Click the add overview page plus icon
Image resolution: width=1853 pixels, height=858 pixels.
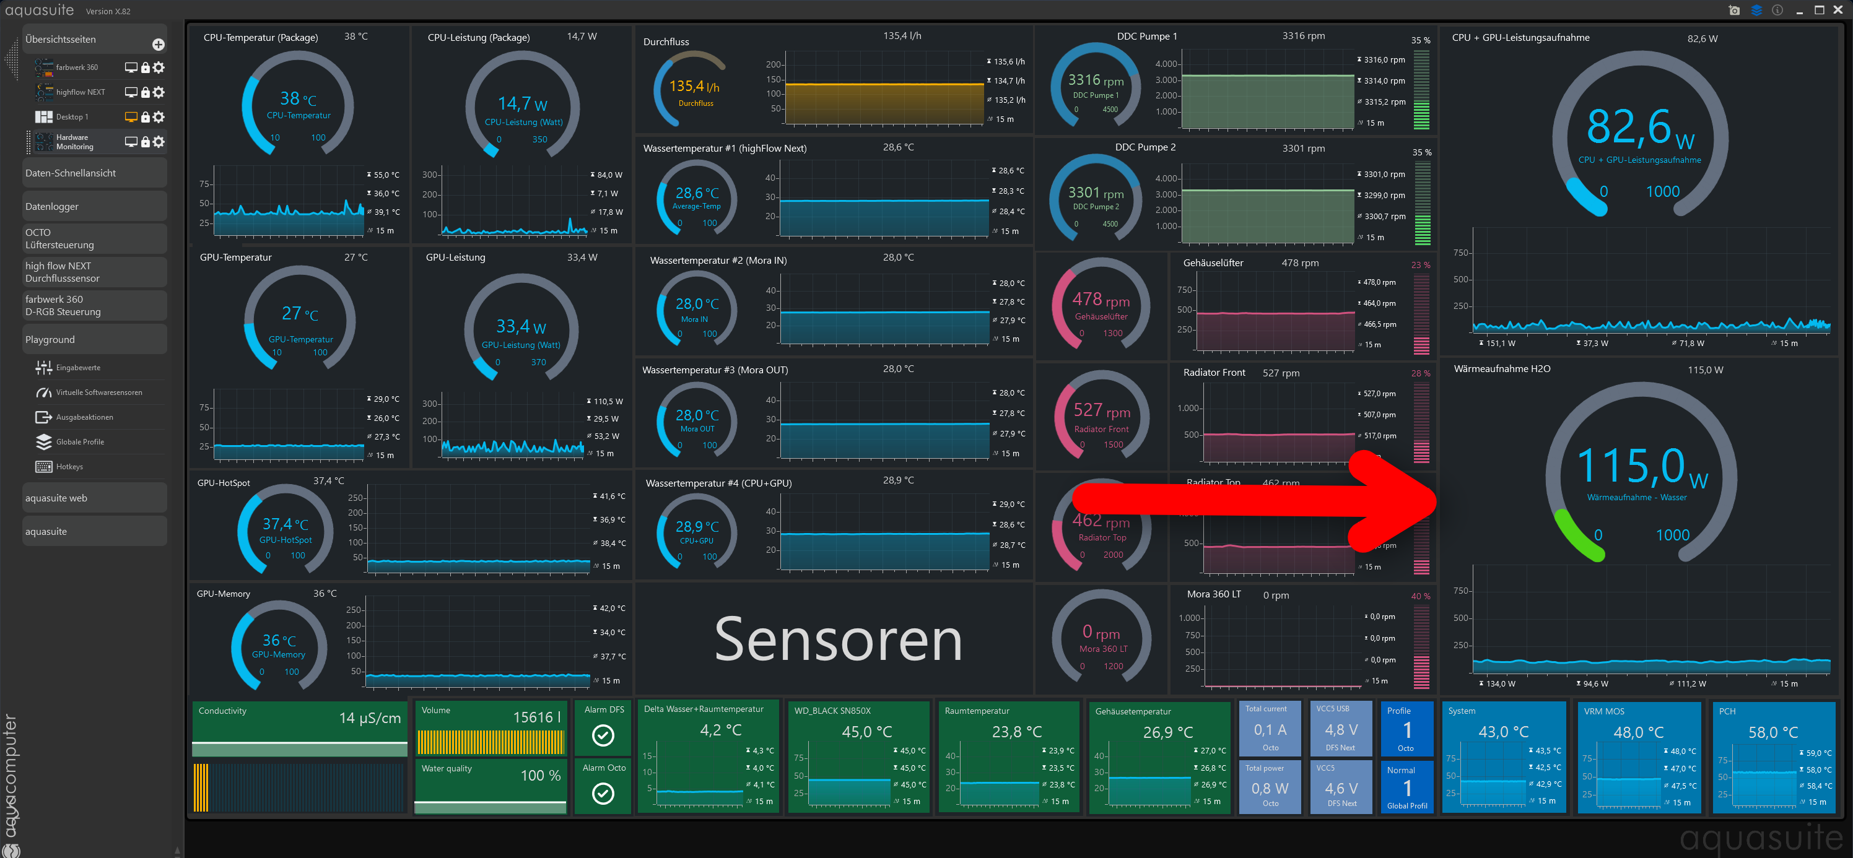159,45
